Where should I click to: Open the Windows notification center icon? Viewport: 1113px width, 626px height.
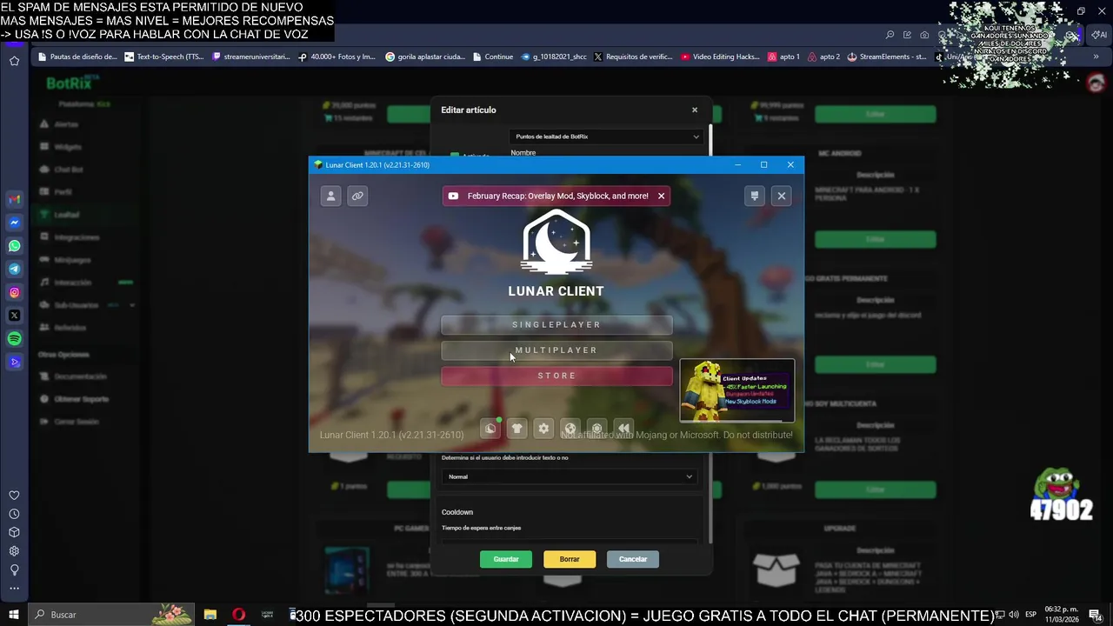(x=1095, y=615)
